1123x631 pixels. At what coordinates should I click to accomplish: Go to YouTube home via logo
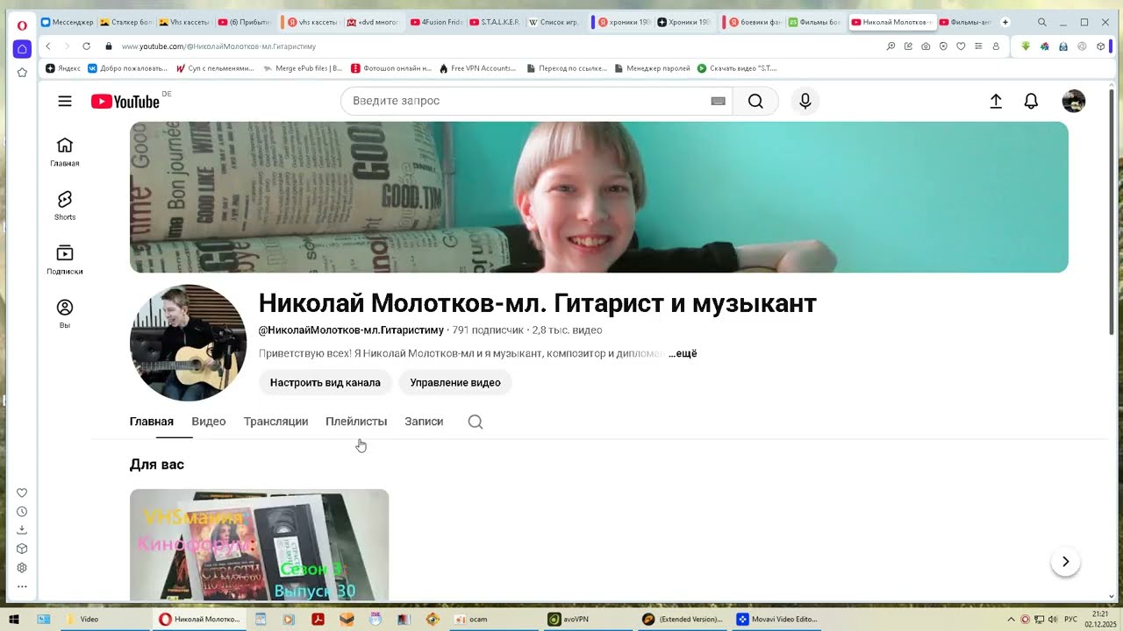tap(125, 102)
